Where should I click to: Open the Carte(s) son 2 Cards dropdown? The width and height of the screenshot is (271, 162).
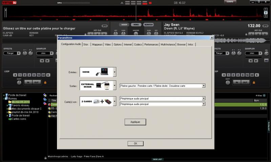114,101
